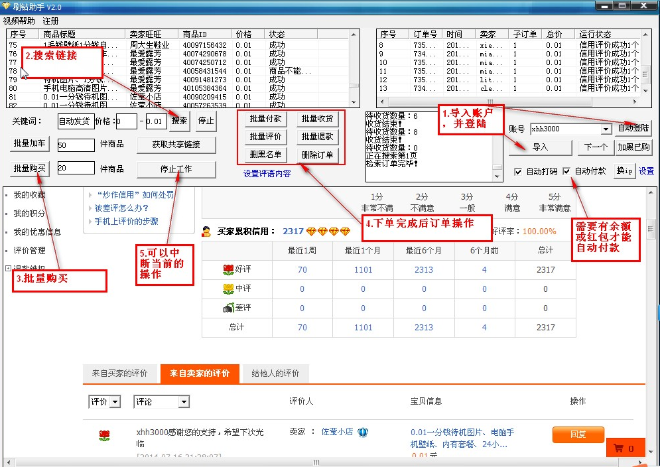The image size is (660, 467).
Task: Click the 商品ID column header
Action: [204, 34]
